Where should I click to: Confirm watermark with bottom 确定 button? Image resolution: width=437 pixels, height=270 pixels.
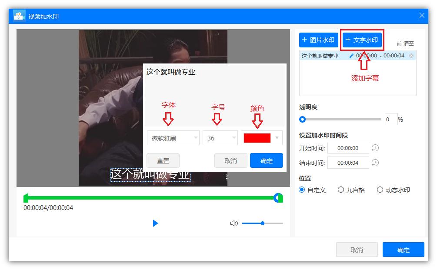pyautogui.click(x=403, y=250)
